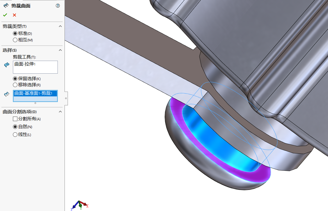Click the panel collapse handle on divider
Image resolution: width=328 pixels, height=211 pixels.
coord(66,98)
